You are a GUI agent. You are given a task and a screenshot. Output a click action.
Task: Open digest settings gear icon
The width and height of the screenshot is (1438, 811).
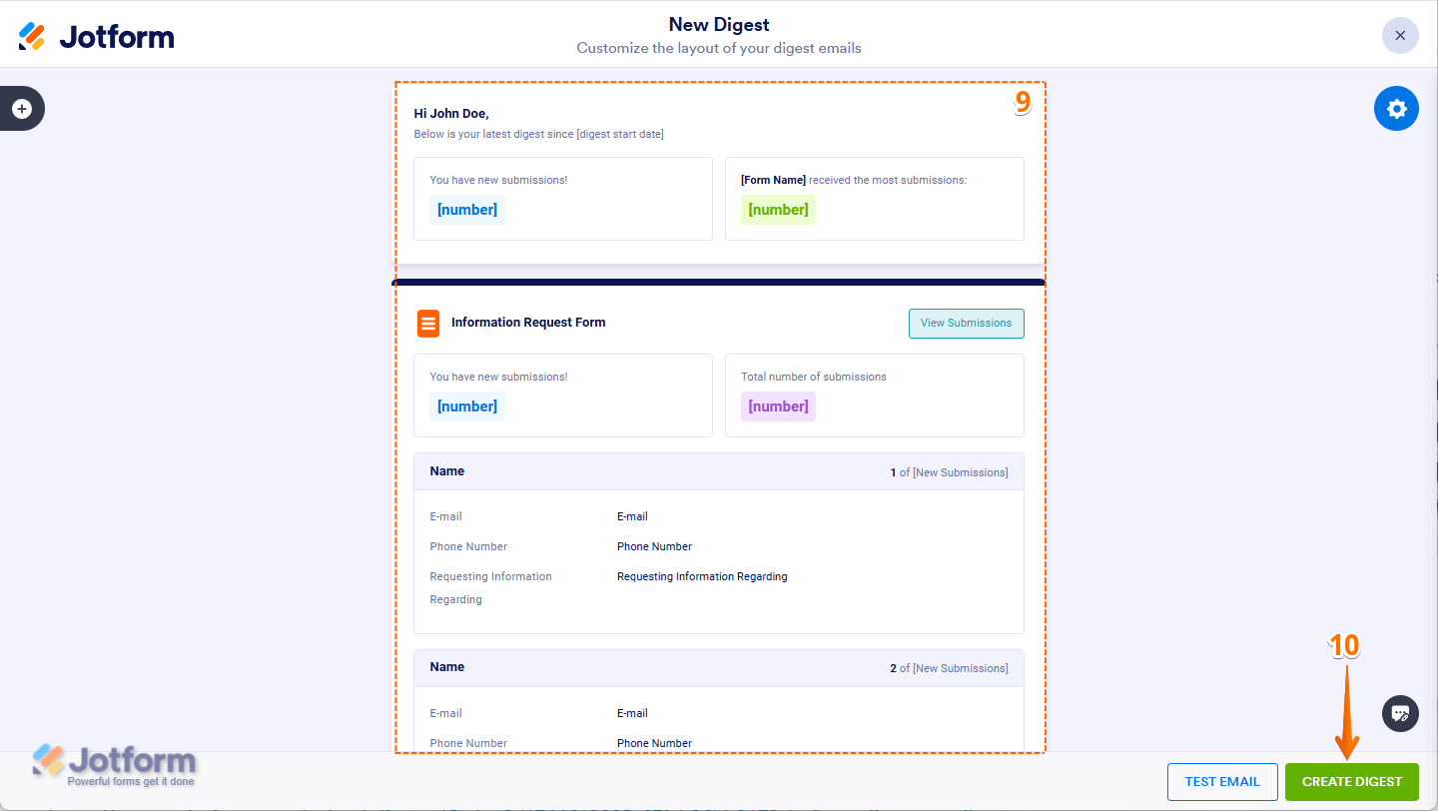[x=1396, y=109]
